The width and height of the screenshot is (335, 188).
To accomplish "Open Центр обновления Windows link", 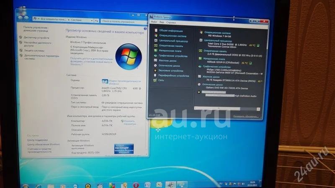I will pos(44,145).
